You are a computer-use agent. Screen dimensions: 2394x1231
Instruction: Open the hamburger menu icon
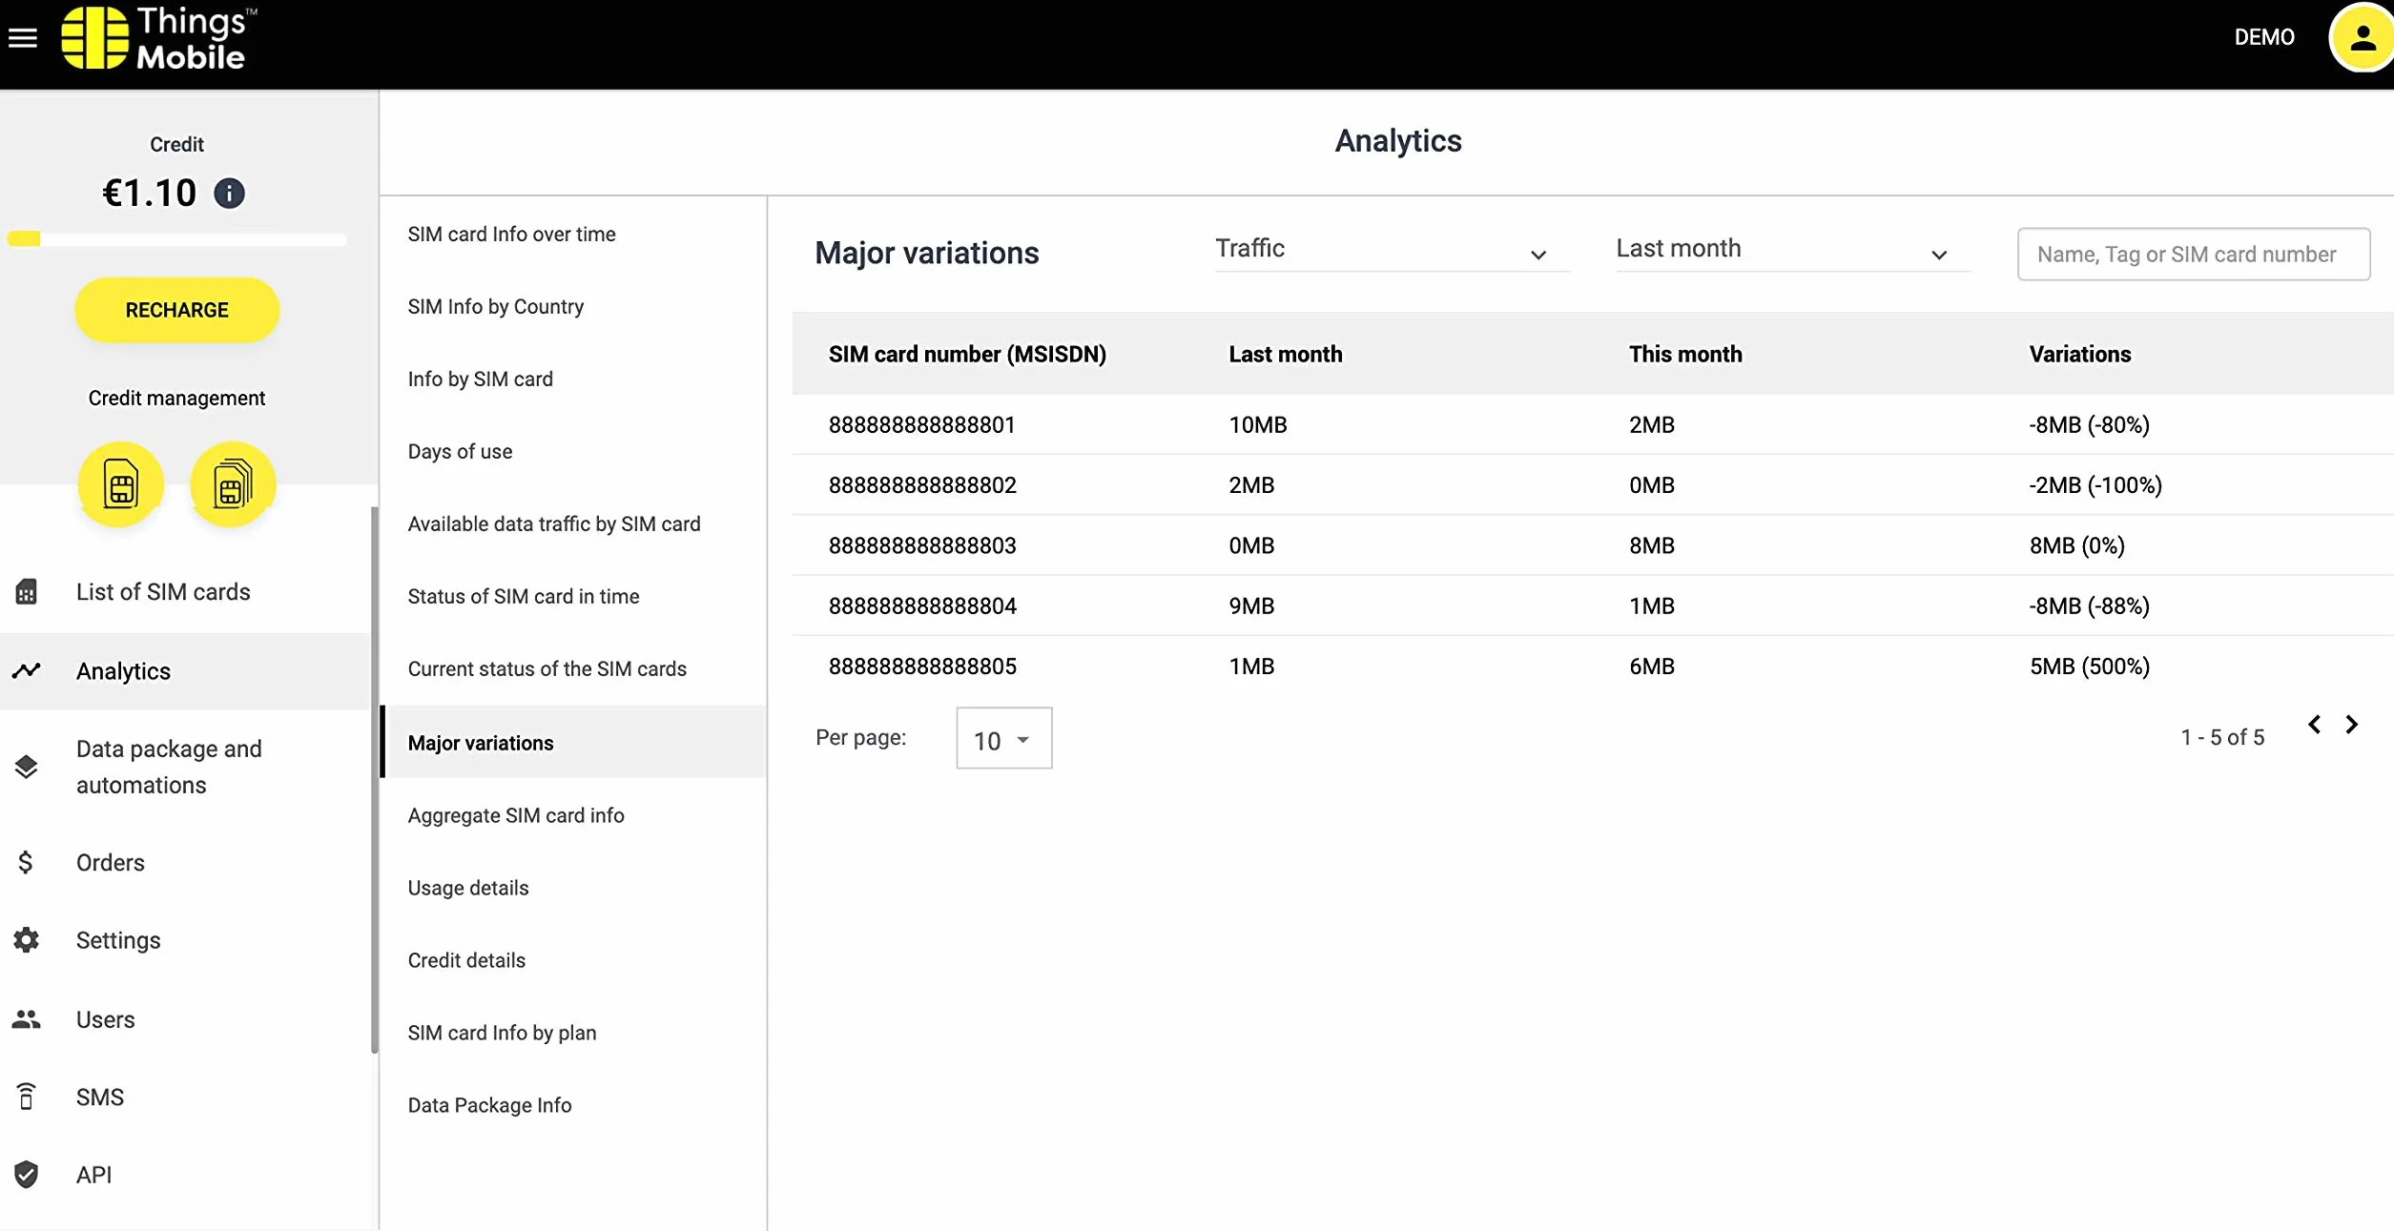coord(23,38)
